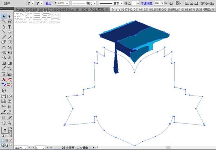Select the Artboard tool
The width and height of the screenshot is (216, 150).
[x=4, y=118]
